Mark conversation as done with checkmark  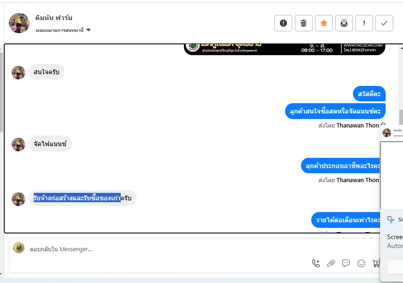point(384,23)
